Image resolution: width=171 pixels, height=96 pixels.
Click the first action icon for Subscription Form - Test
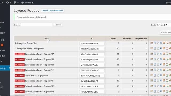pyautogui.click(x=152, y=43)
